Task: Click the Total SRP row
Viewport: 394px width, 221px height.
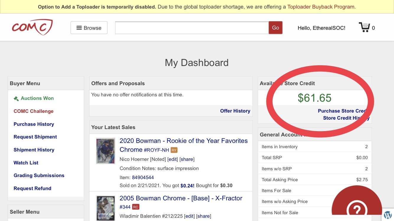Action: [x=315, y=157]
